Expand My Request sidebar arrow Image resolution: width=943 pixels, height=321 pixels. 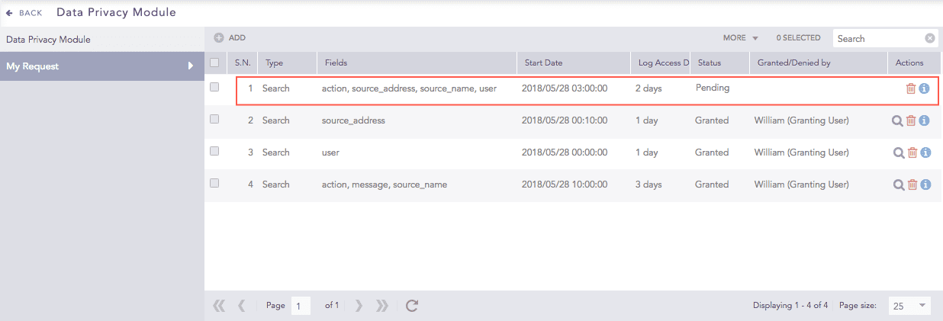point(191,66)
